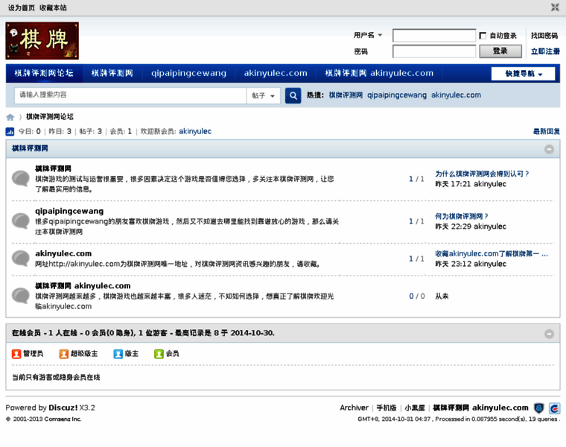
Task: Go to forum home via house icon
Action: pos(10,117)
